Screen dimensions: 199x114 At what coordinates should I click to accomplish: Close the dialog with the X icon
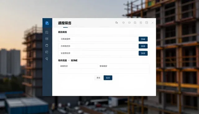point(153,23)
